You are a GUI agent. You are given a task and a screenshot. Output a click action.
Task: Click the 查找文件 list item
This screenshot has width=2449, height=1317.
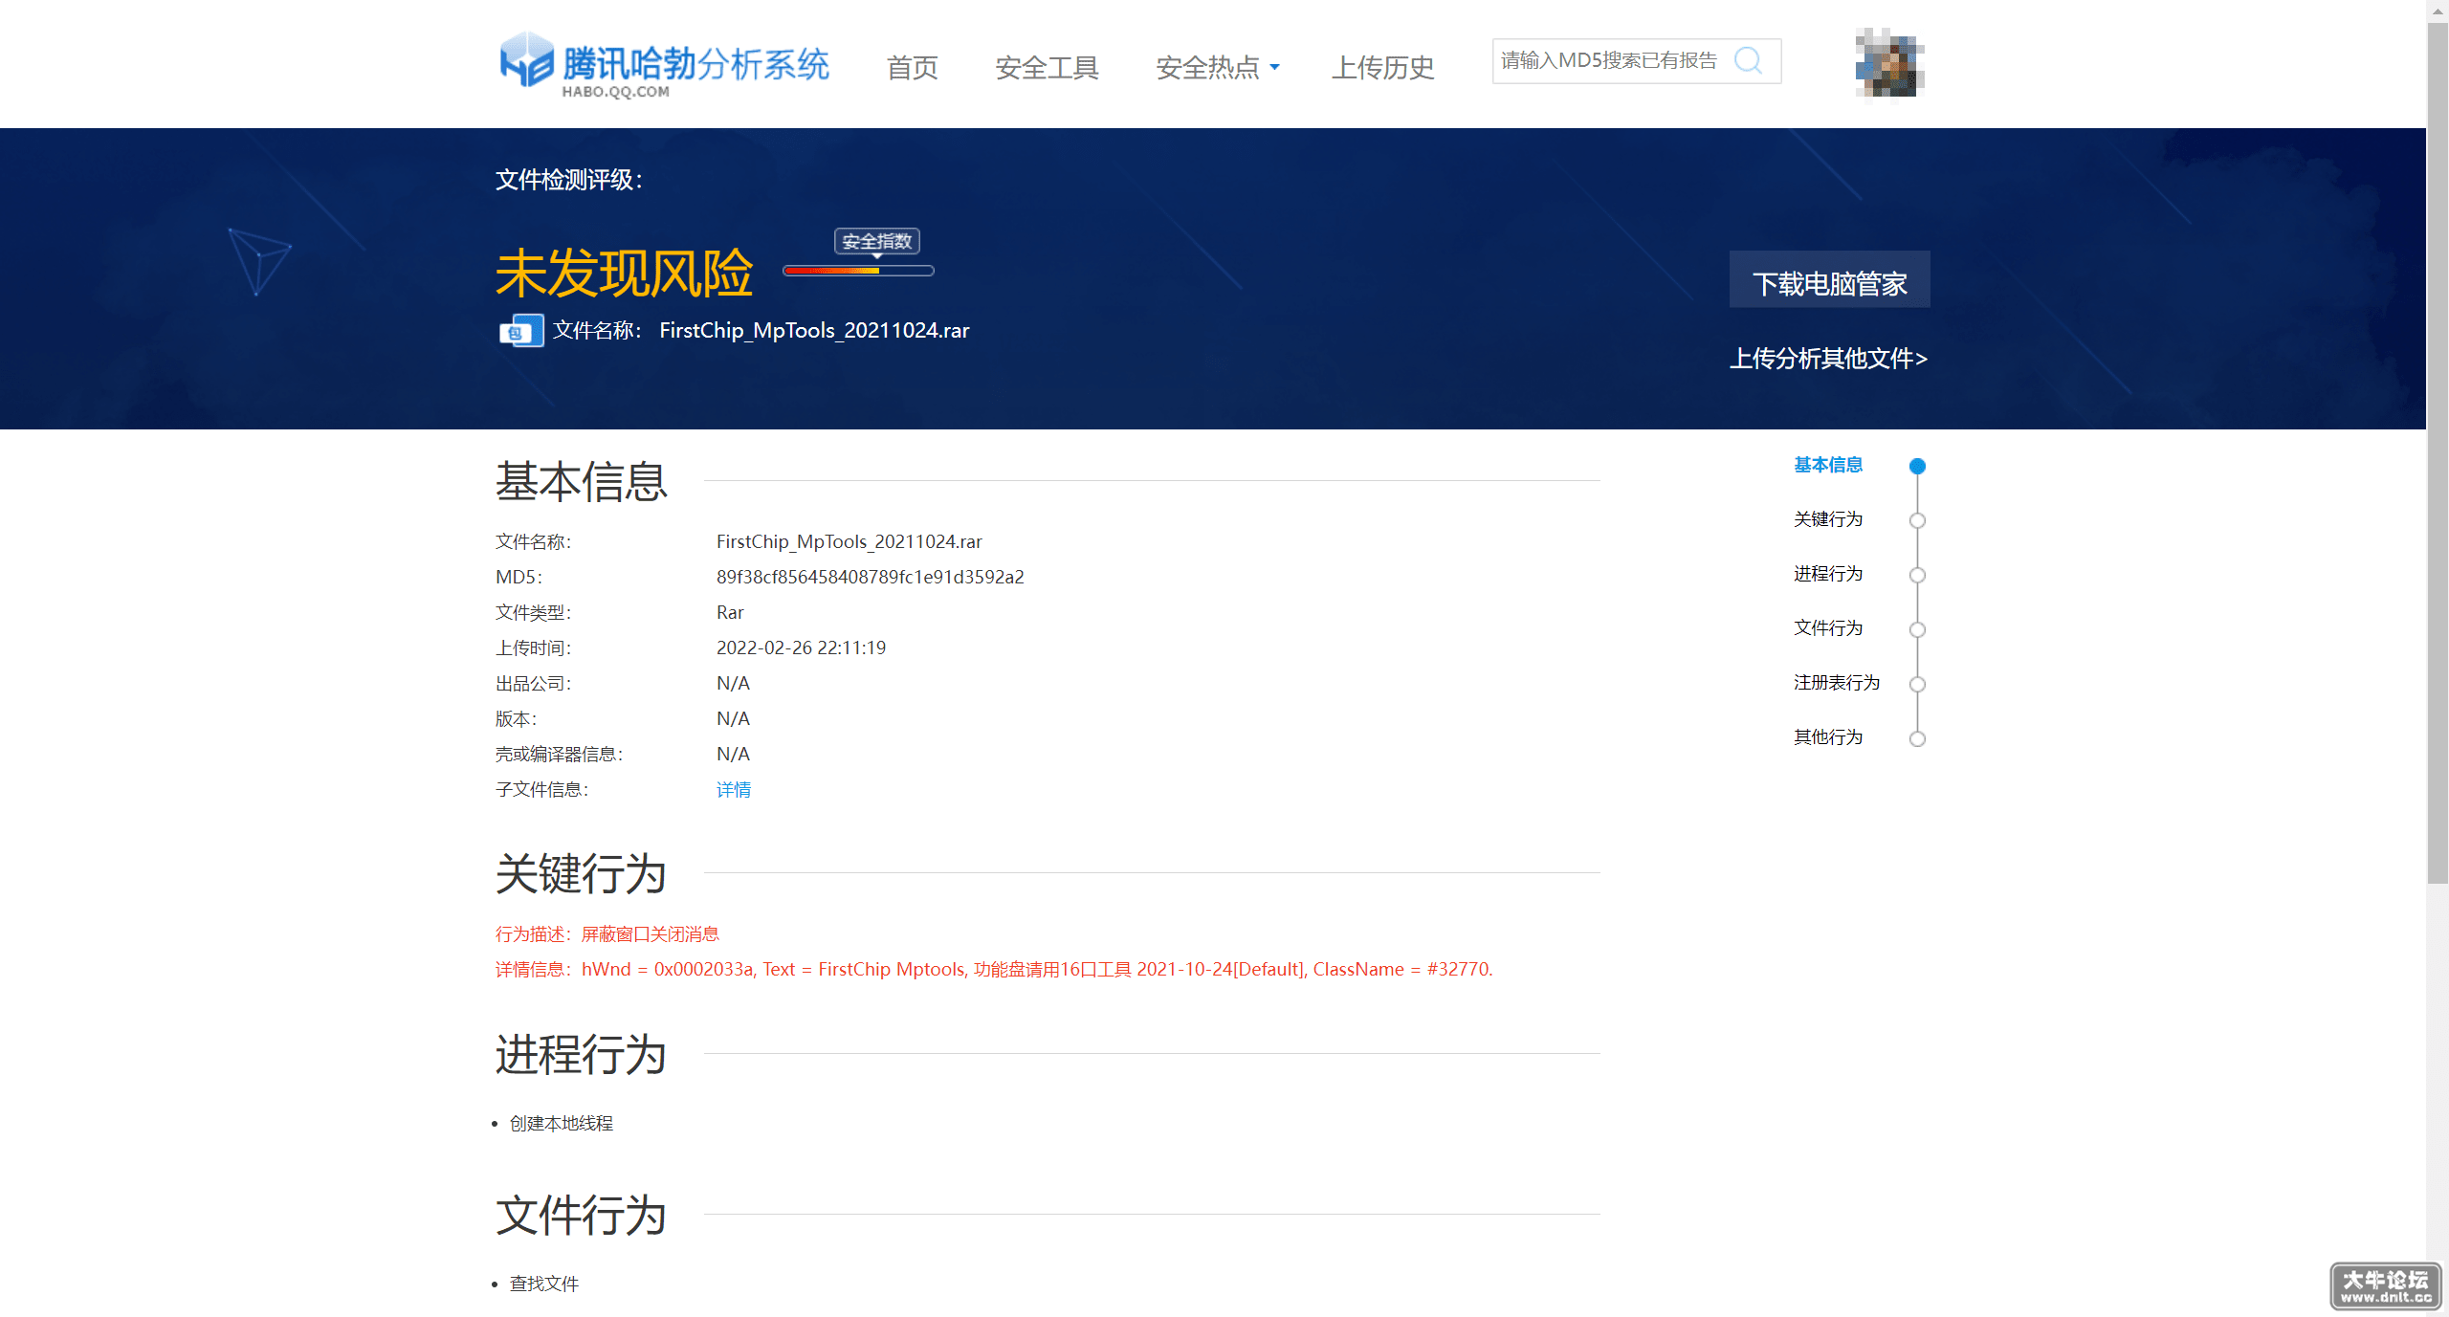point(544,1284)
